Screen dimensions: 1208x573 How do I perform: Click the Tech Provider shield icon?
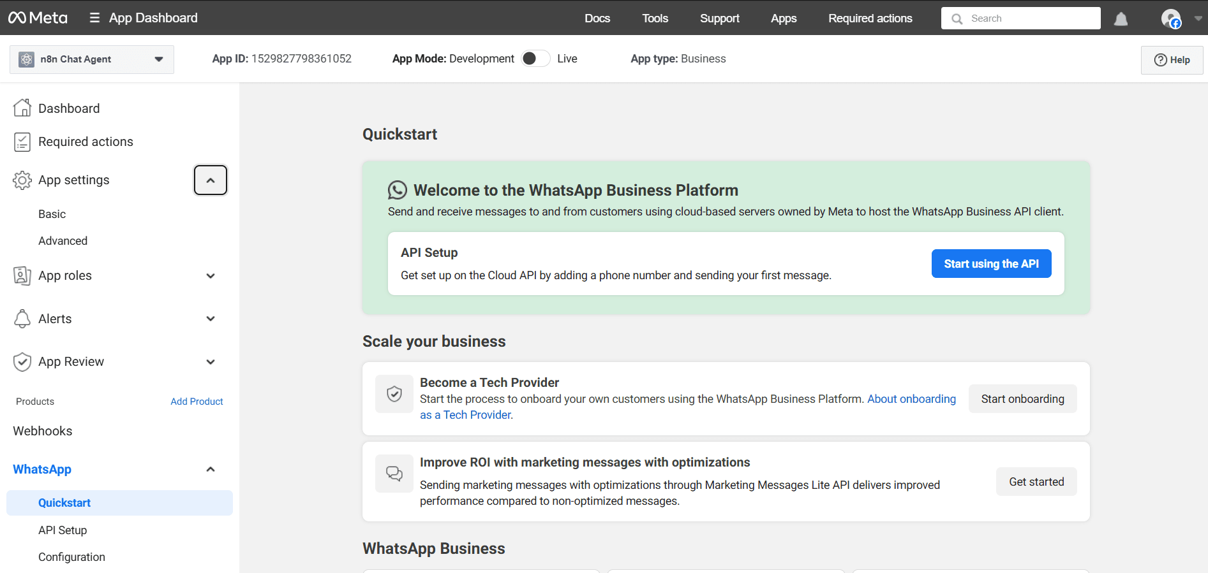click(394, 394)
